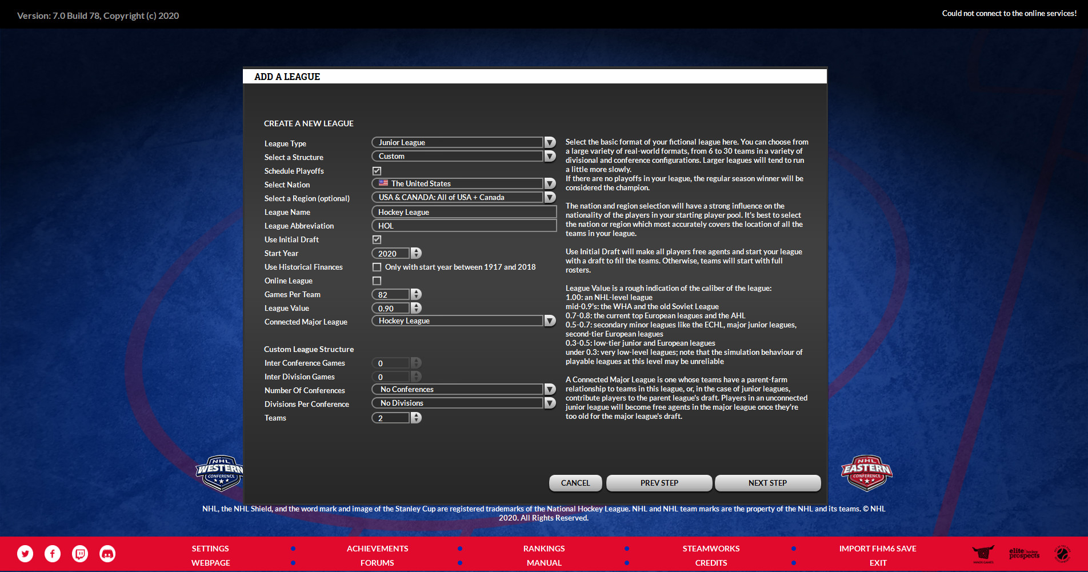
Task: Increase Start Year using its stepper arrow
Action: click(x=415, y=250)
